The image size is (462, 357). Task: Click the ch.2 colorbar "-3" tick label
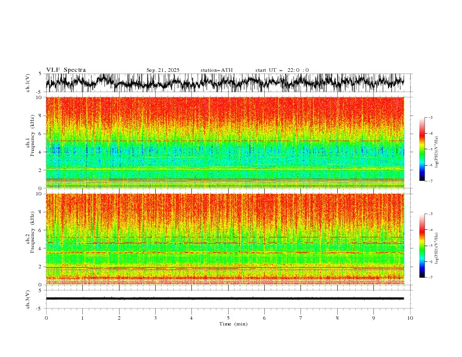coord(430,214)
